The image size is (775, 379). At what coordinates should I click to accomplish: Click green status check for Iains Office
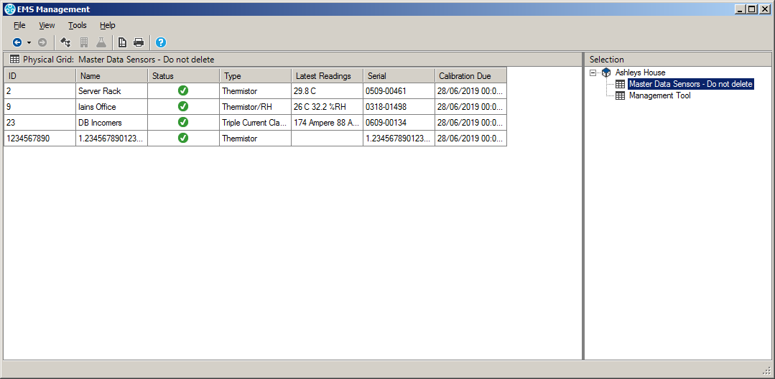pyautogui.click(x=183, y=106)
